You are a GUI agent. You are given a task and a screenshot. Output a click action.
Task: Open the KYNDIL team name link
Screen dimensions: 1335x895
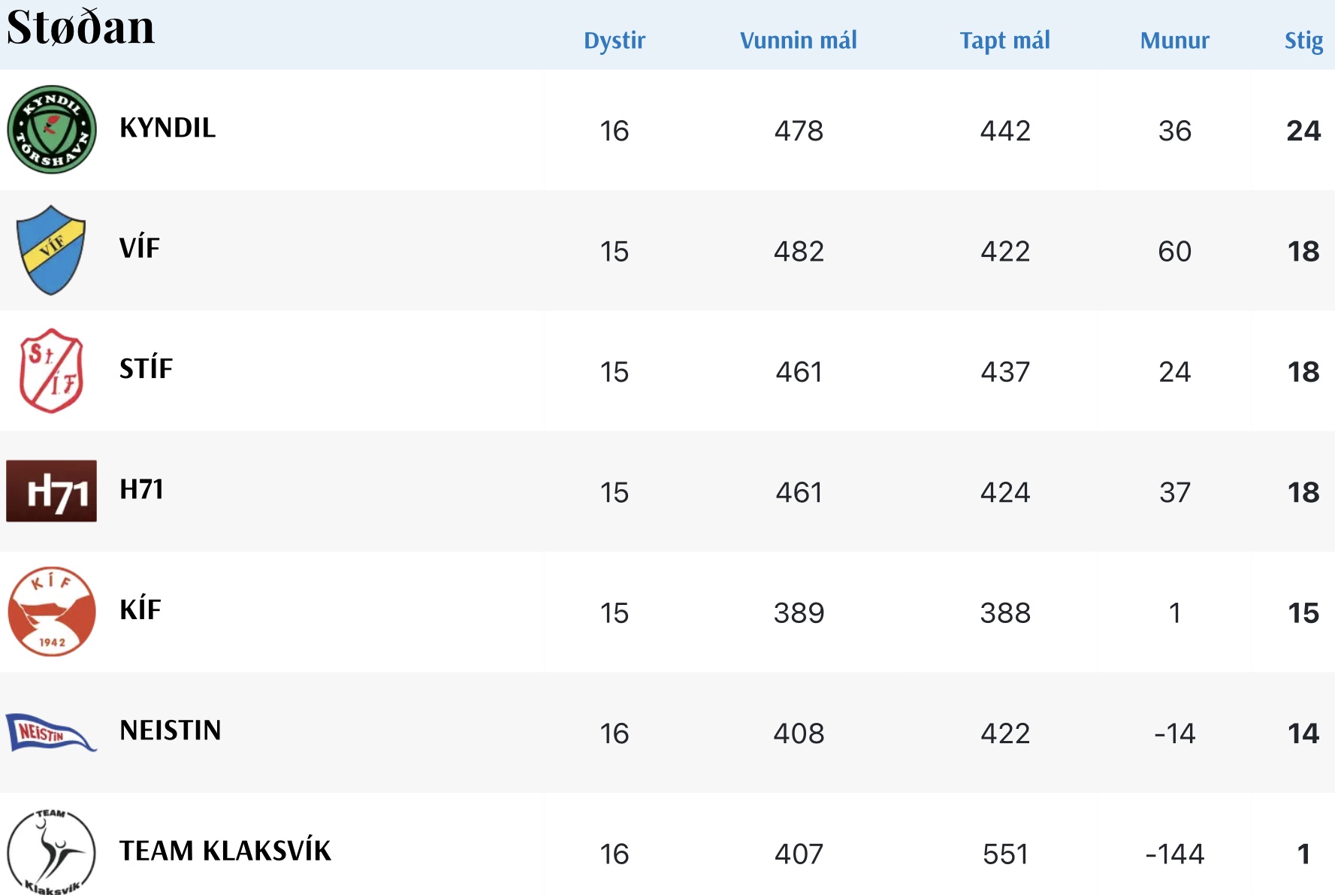click(168, 129)
